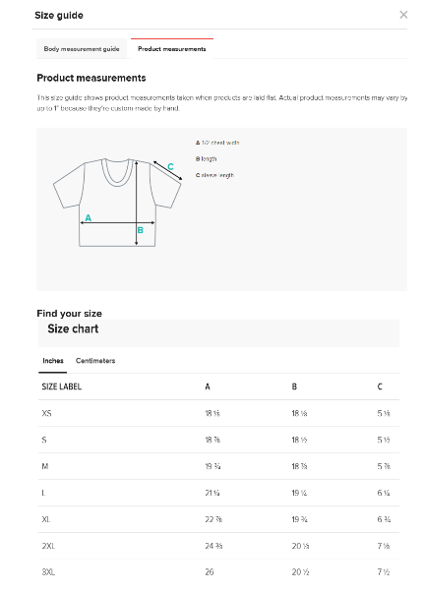Select the M size row
Screen dimensions: 424x593
point(218,466)
